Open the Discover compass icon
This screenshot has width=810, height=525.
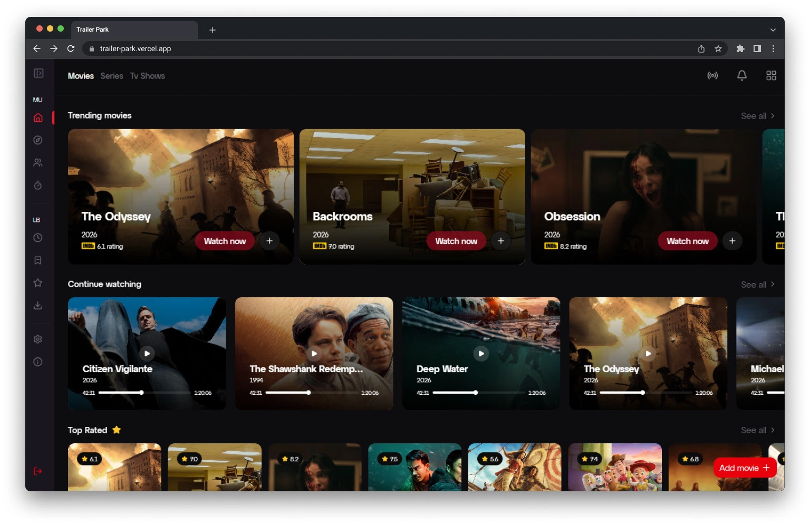pos(38,140)
